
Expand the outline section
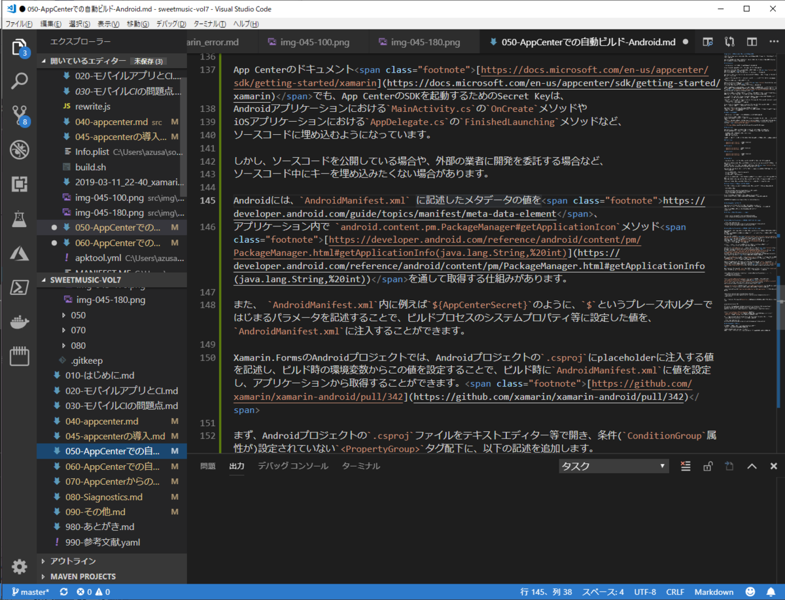point(111,561)
